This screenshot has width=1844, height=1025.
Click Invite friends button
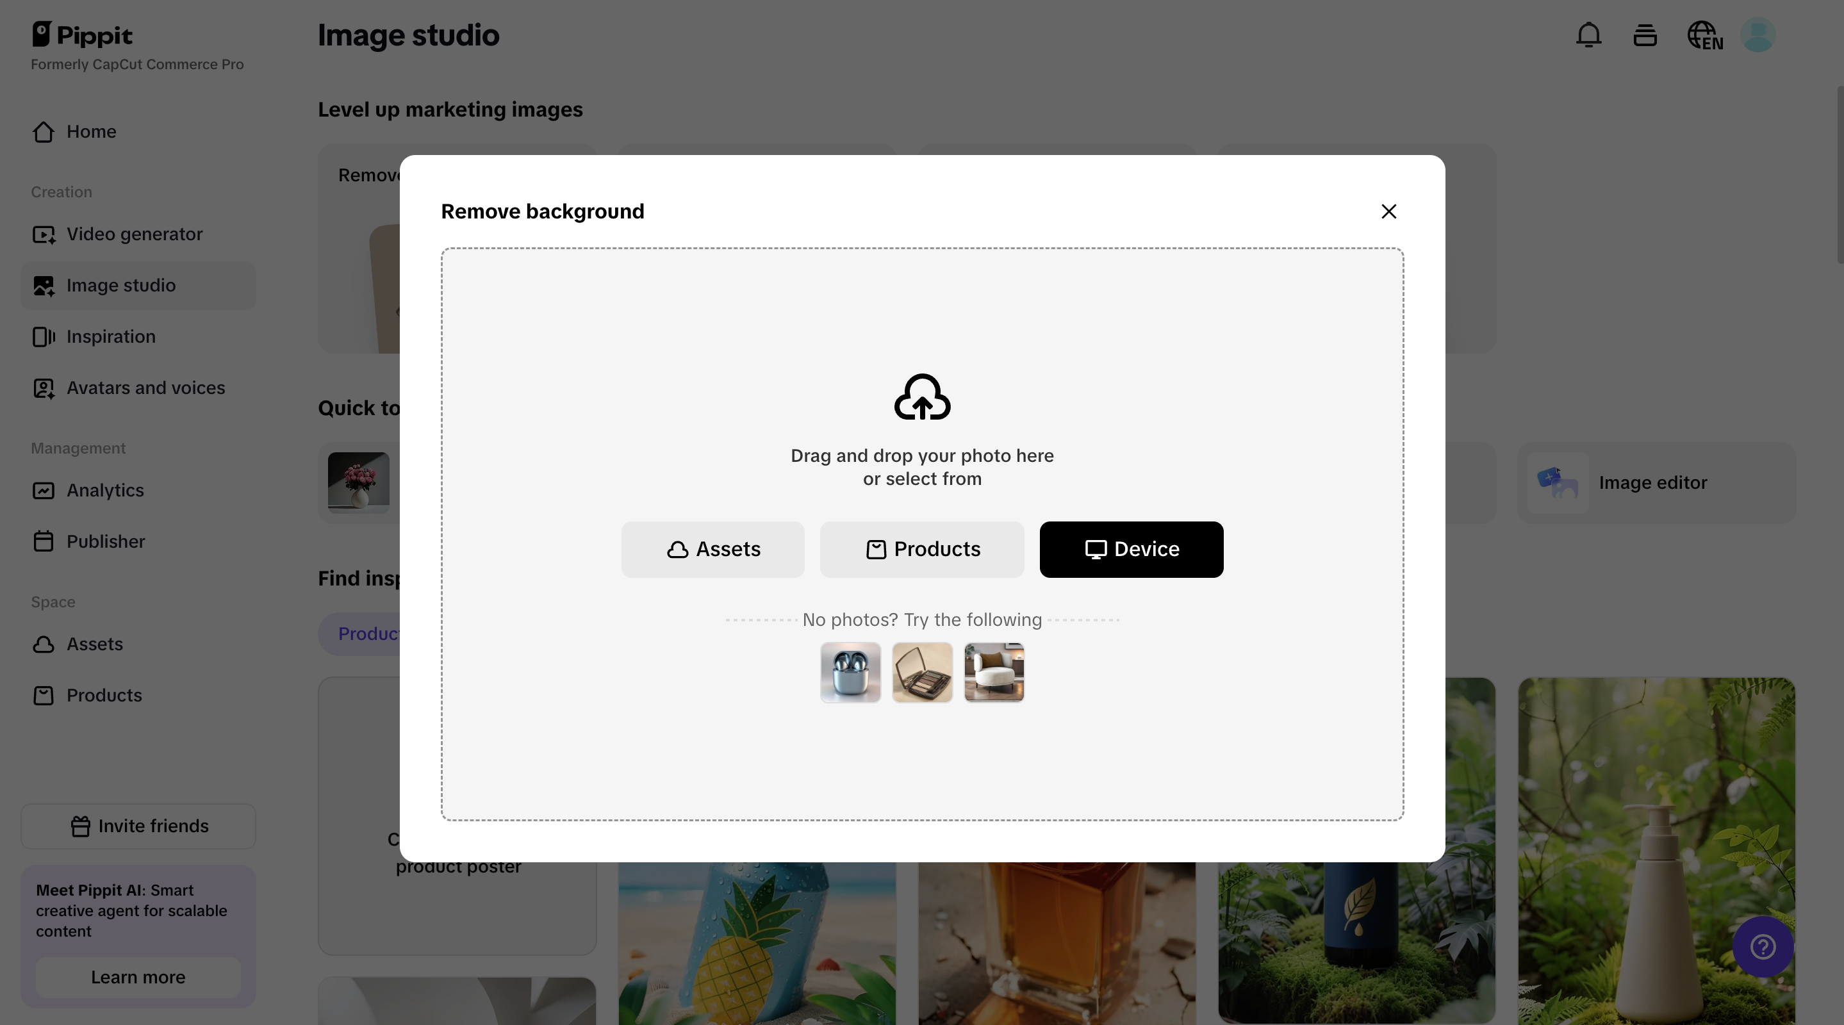tap(138, 826)
